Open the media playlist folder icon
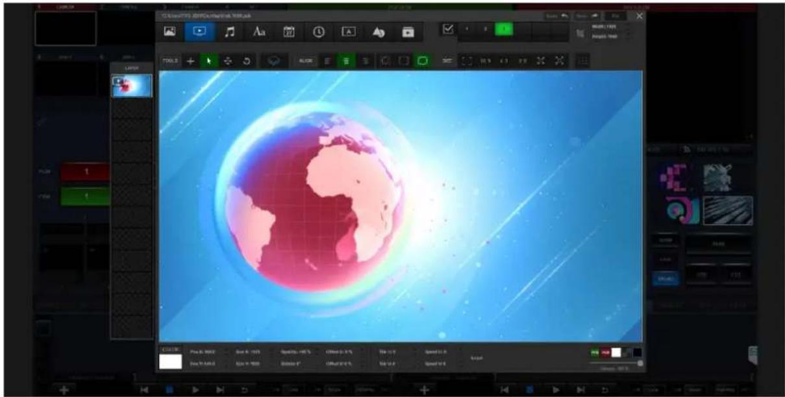Image resolution: width=785 pixels, height=397 pixels. pyautogui.click(x=408, y=31)
